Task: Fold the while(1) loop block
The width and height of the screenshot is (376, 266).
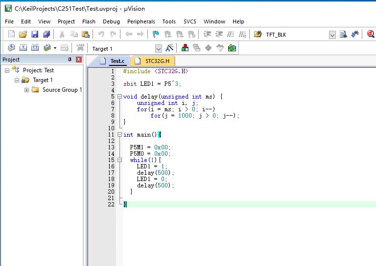Action: 119,160
